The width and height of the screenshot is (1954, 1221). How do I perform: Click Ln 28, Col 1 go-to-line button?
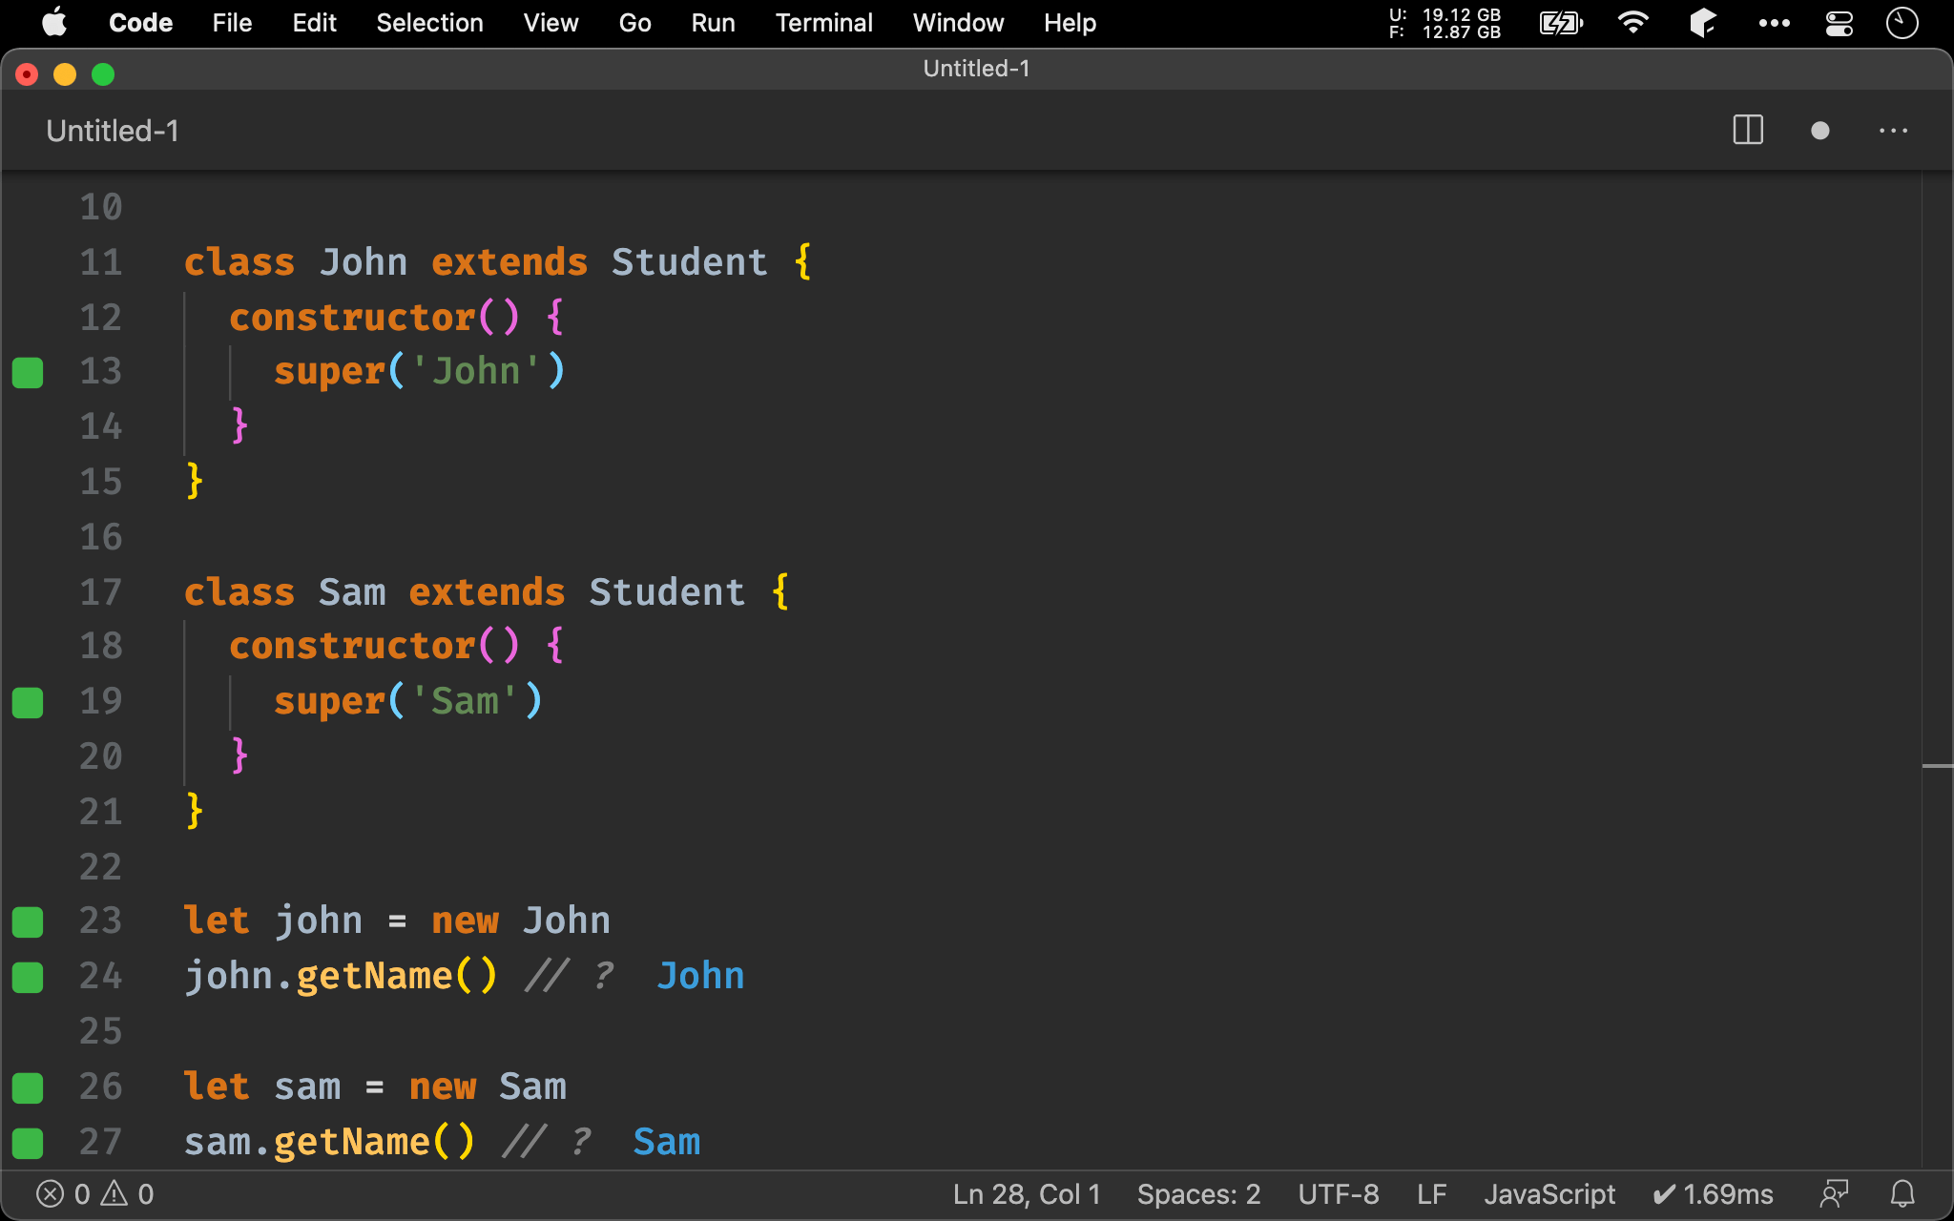coord(1026,1193)
